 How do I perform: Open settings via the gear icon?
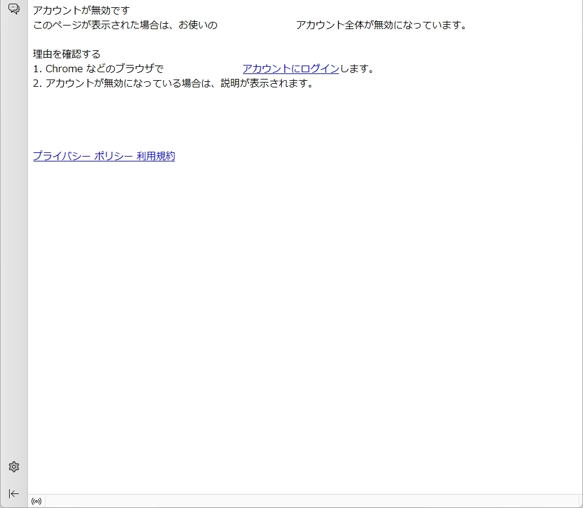[13, 467]
